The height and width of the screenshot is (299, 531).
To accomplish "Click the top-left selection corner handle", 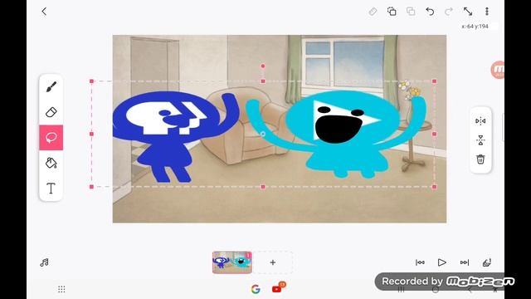I will (x=91, y=81).
